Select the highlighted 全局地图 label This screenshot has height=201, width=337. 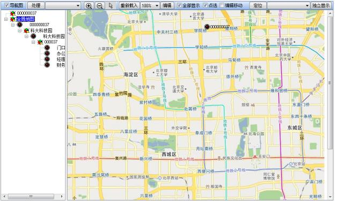coord(26,19)
